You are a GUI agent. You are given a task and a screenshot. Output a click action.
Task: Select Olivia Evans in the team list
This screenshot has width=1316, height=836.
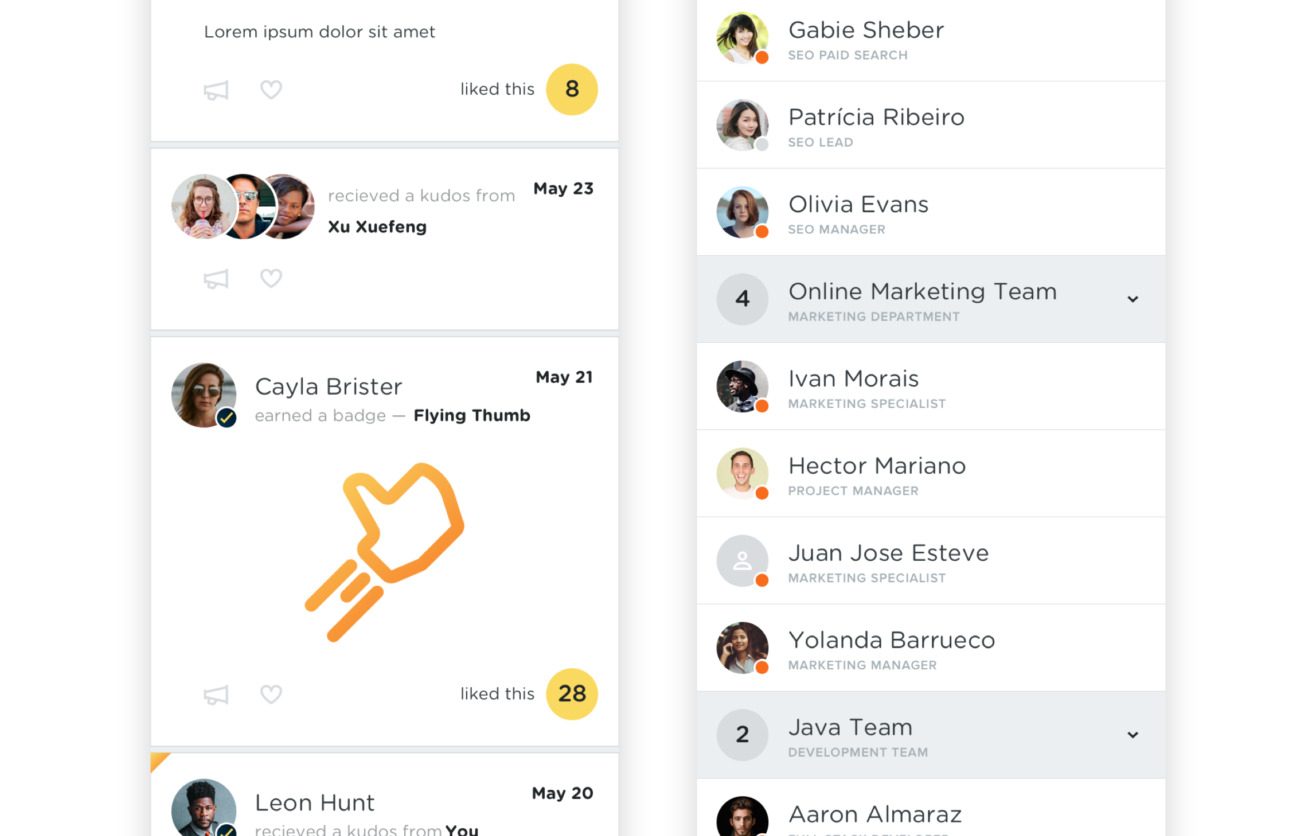[x=931, y=212]
